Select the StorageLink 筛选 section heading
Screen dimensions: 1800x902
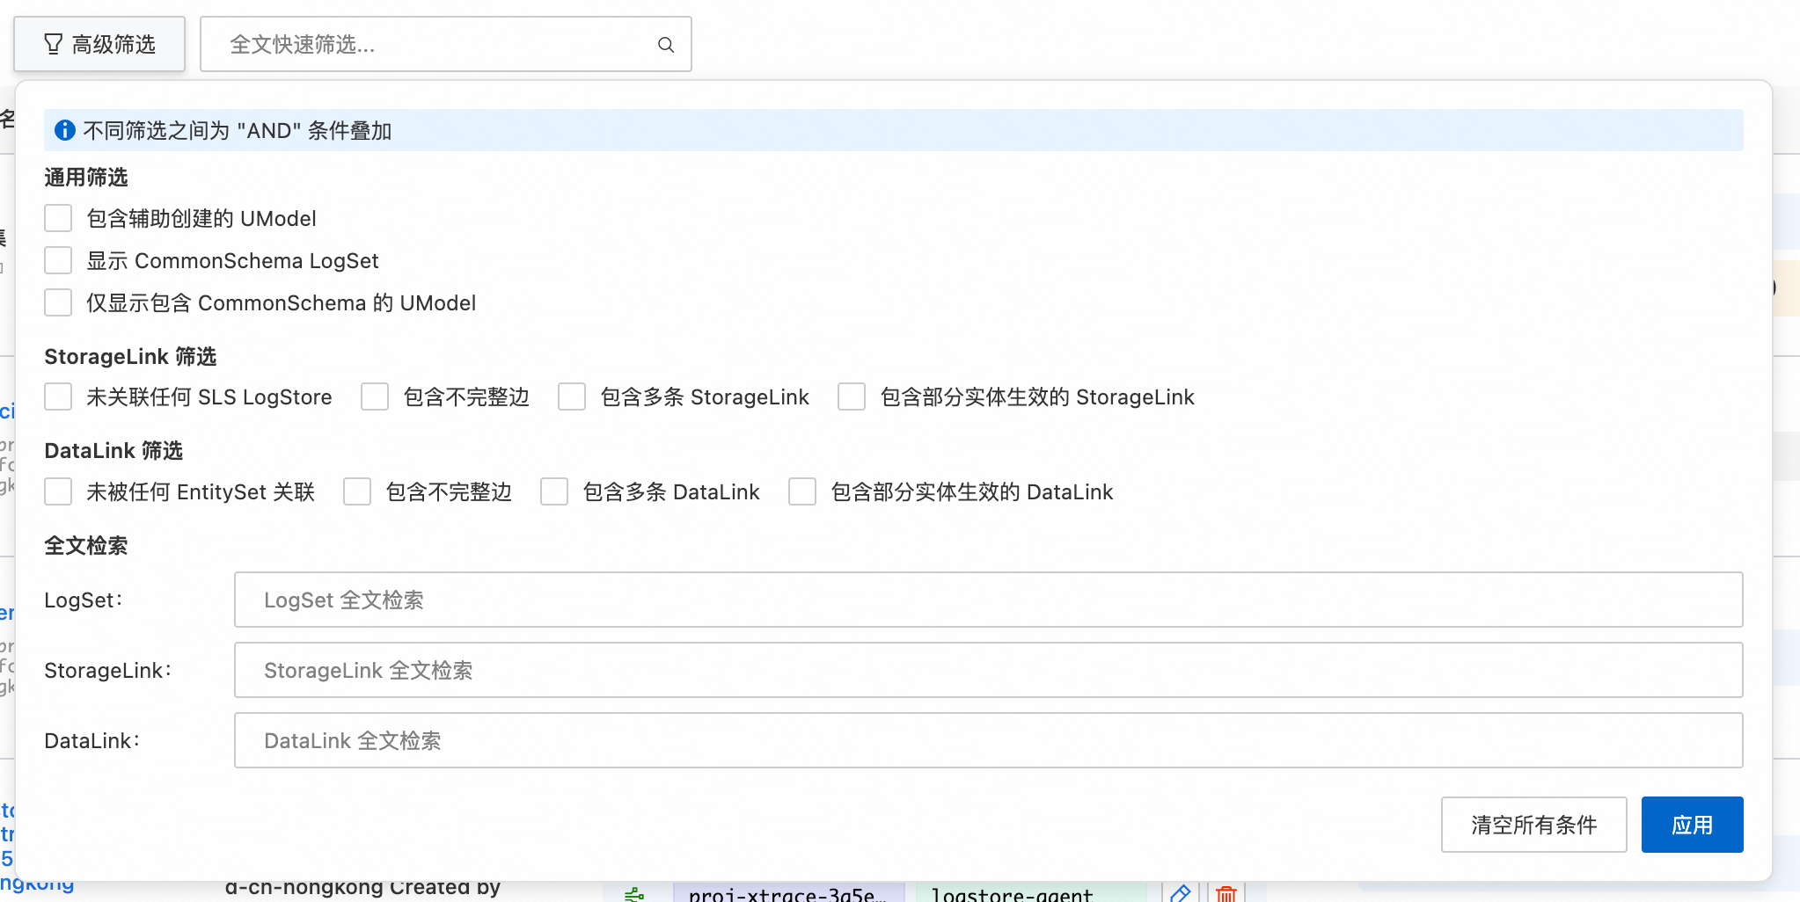coord(130,356)
